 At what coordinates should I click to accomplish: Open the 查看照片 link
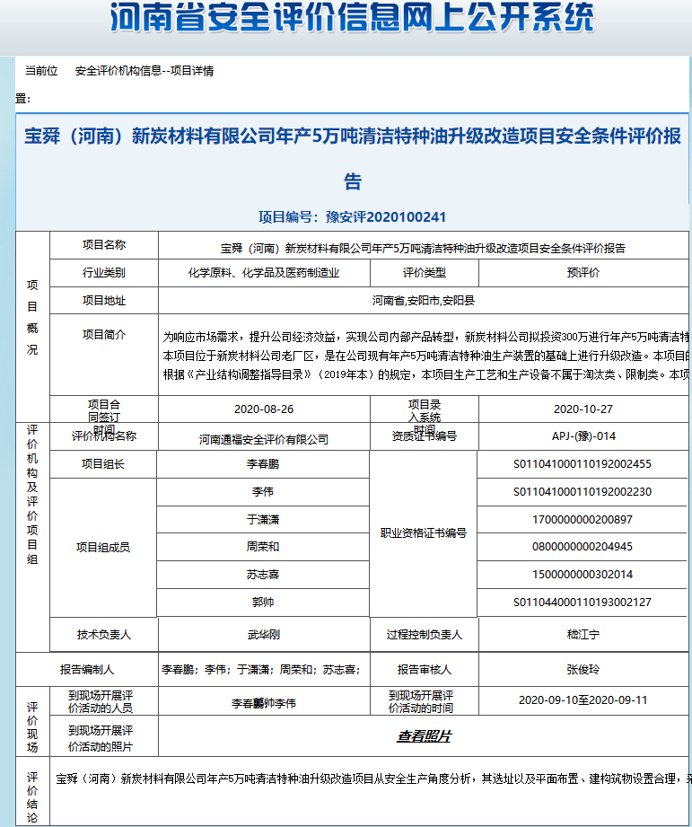[x=424, y=736]
